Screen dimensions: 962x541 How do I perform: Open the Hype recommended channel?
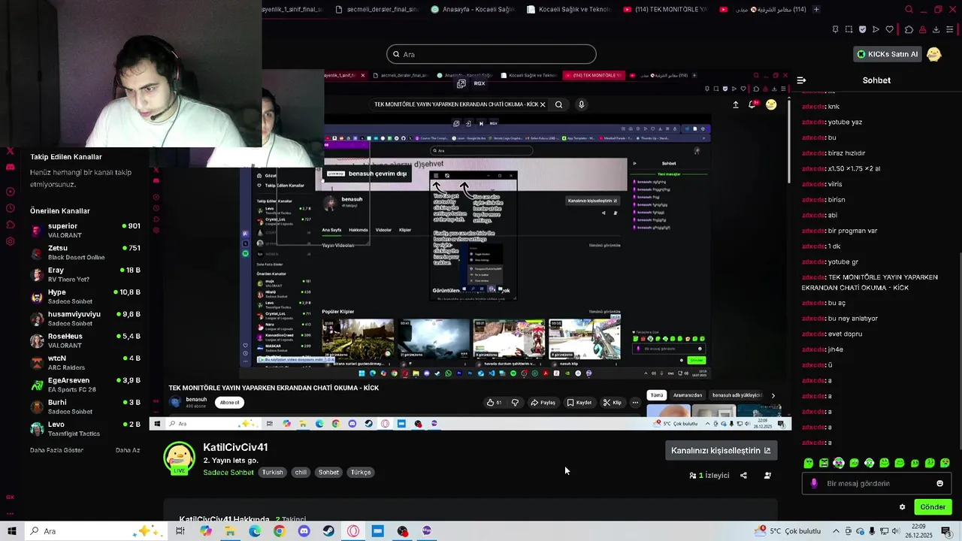click(85, 297)
